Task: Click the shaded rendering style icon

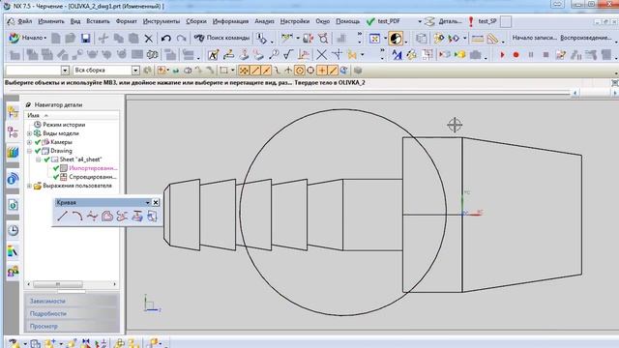Action: 396,39
